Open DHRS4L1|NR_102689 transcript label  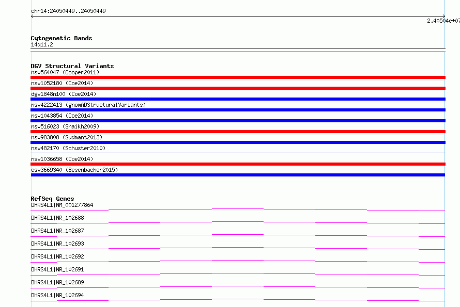pyautogui.click(x=57, y=282)
